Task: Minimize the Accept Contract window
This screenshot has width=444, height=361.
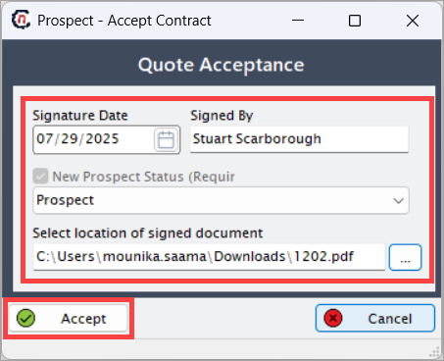Action: [298, 21]
